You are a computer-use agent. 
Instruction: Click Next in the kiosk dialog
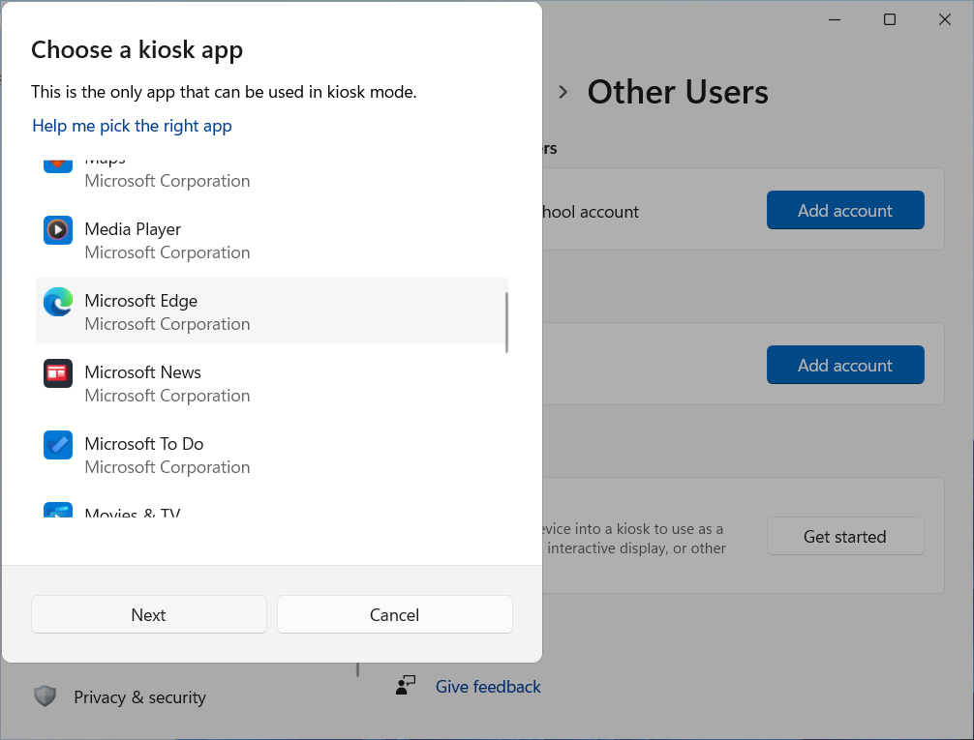pyautogui.click(x=148, y=614)
